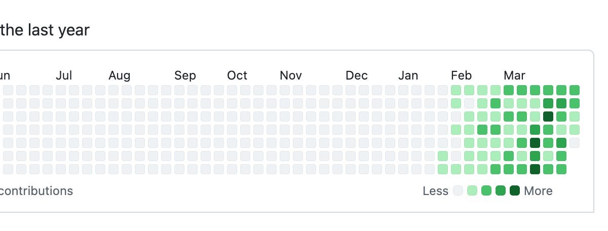
Task: Click the Jul month label
Action: (x=64, y=75)
